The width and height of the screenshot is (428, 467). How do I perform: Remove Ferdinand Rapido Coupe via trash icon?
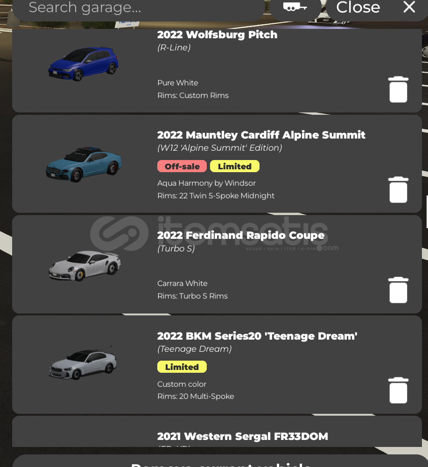tap(398, 290)
